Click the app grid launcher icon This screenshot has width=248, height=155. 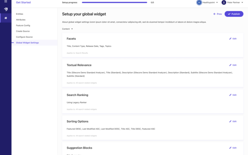[5, 2]
